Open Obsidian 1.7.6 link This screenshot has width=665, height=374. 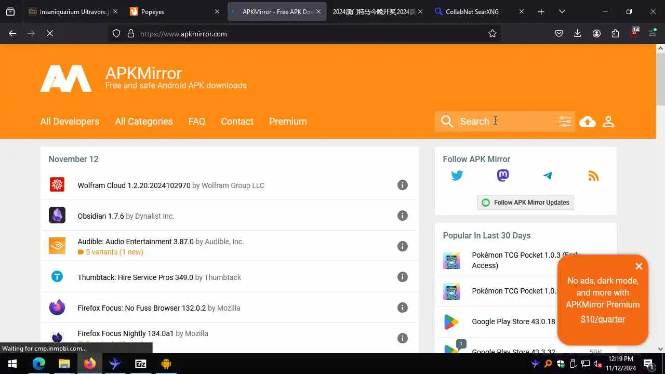pos(101,216)
